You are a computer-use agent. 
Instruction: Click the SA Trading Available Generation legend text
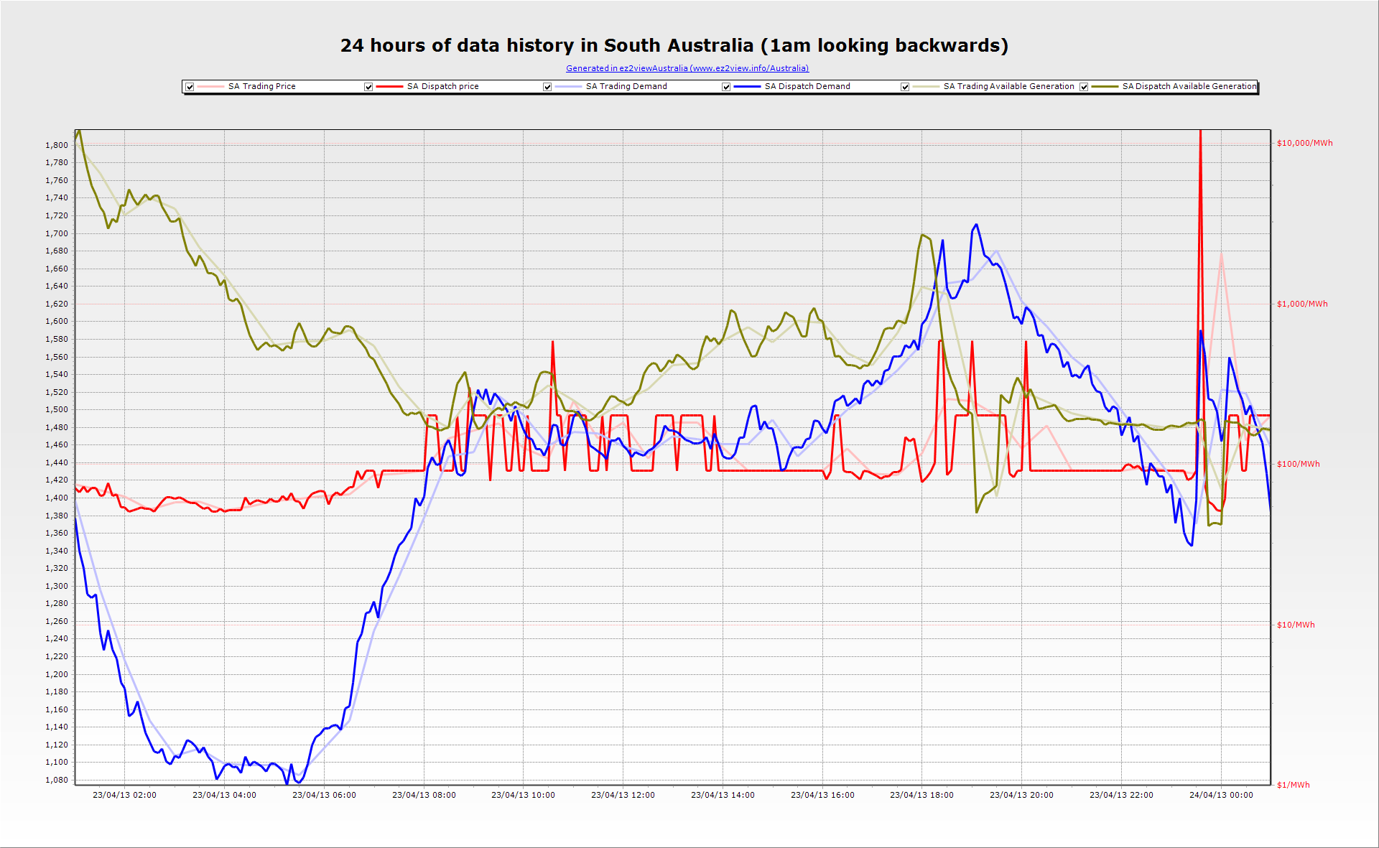point(1008,86)
